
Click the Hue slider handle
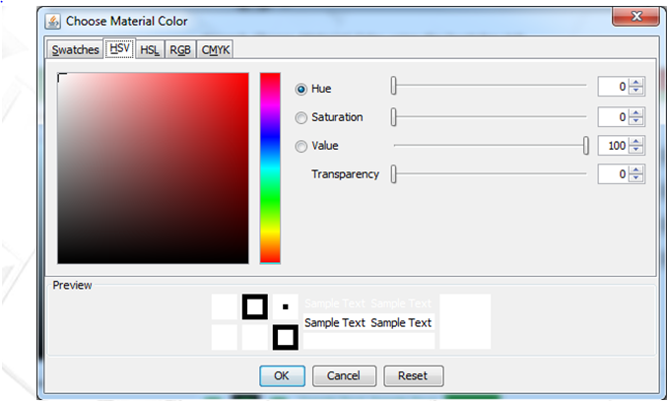[394, 86]
